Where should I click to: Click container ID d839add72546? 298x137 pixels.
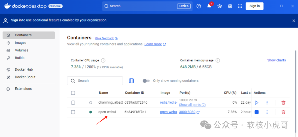[x=136, y=103]
